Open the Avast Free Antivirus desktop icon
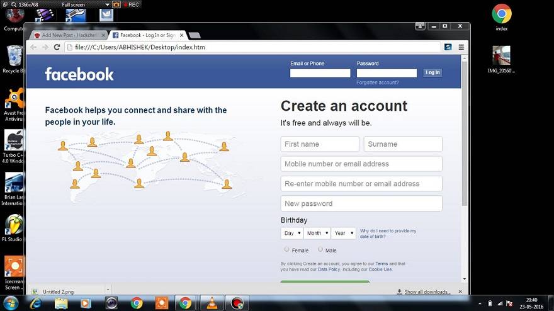 pos(13,105)
